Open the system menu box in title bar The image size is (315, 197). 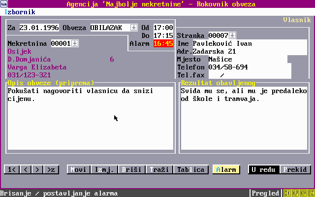click(4, 4)
